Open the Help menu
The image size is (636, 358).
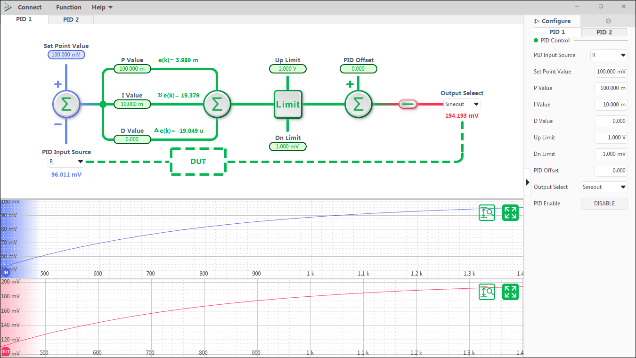(x=102, y=8)
